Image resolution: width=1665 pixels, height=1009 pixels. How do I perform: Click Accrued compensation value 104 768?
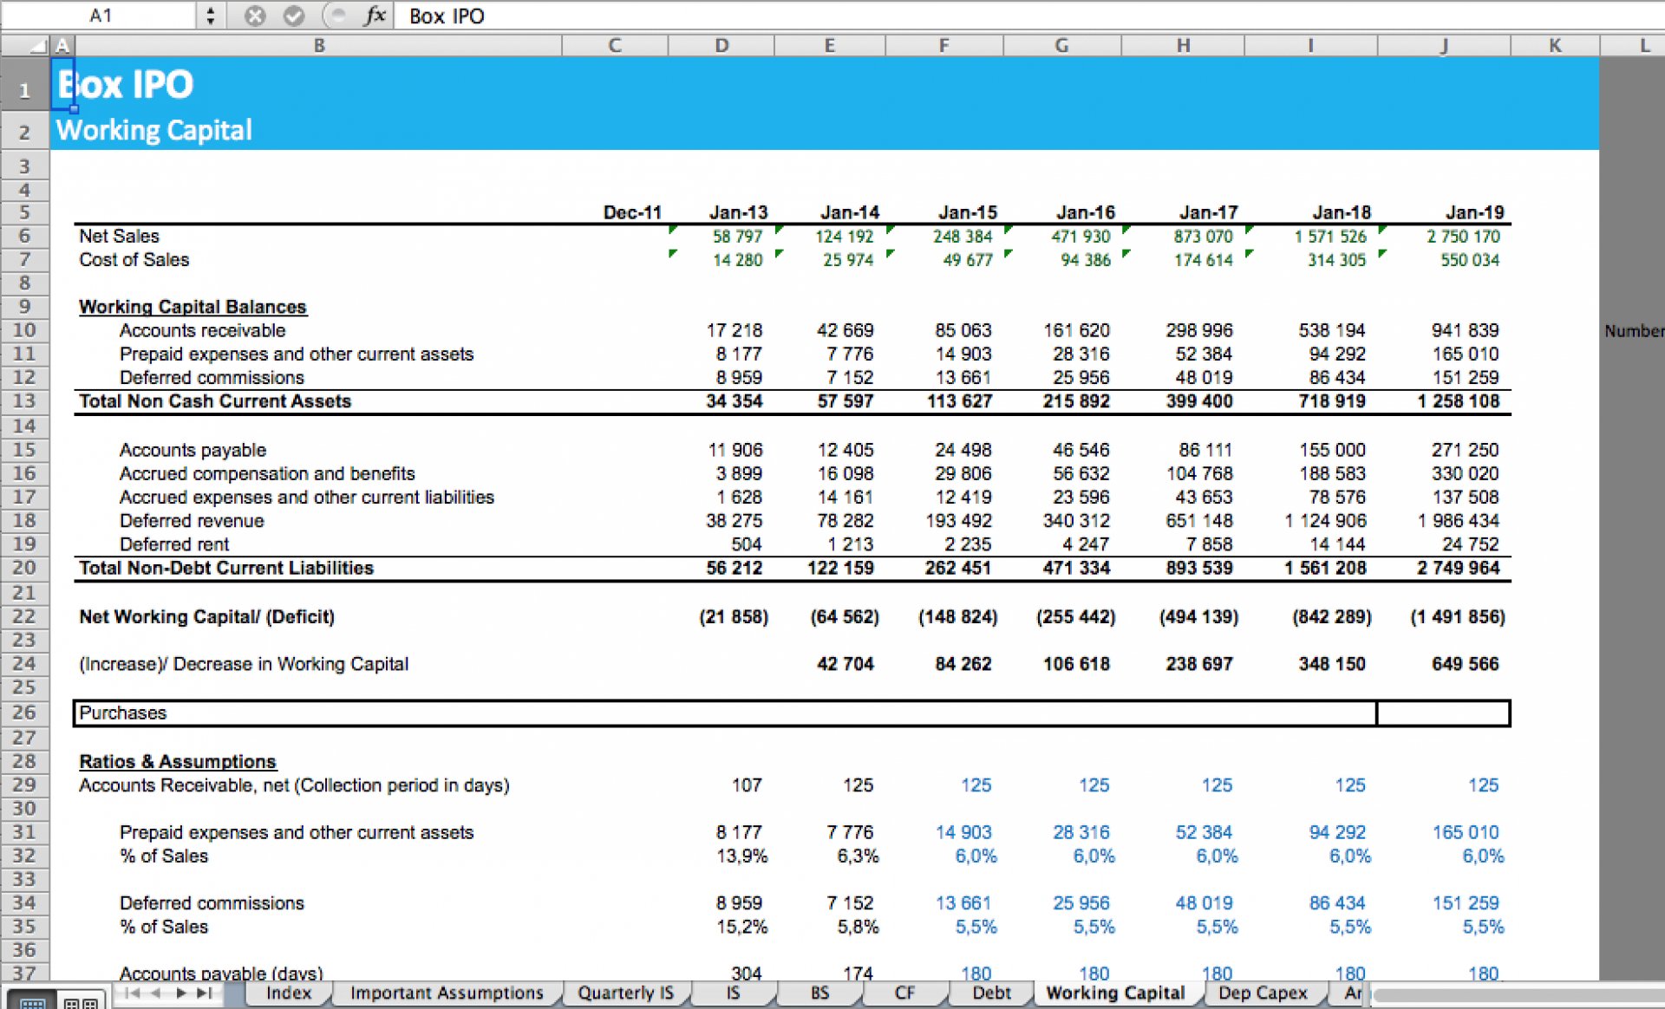tap(1199, 473)
